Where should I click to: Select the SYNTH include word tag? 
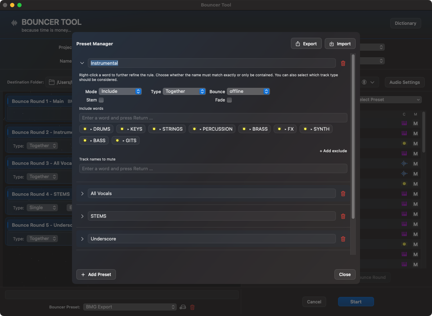point(316,129)
